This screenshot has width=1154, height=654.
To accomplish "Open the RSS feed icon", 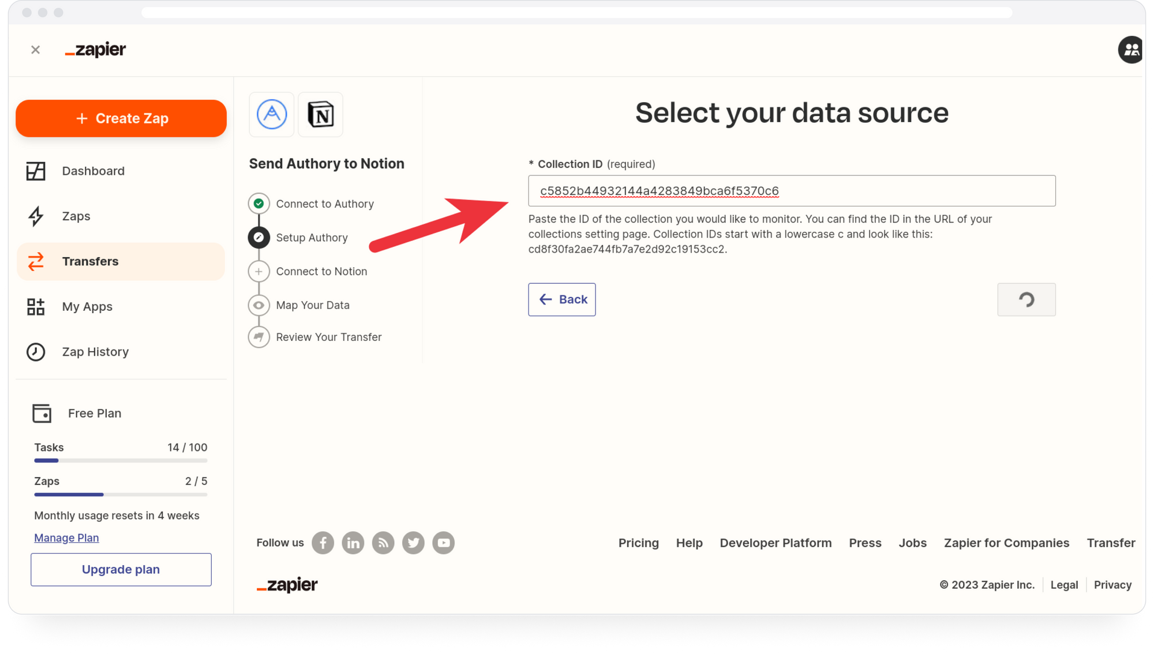I will coord(383,543).
